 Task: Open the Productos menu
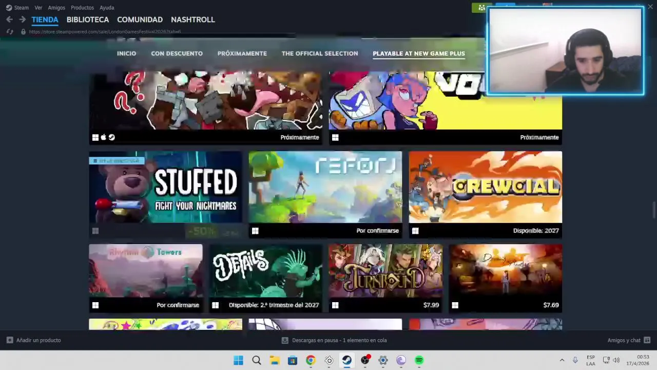82,8
